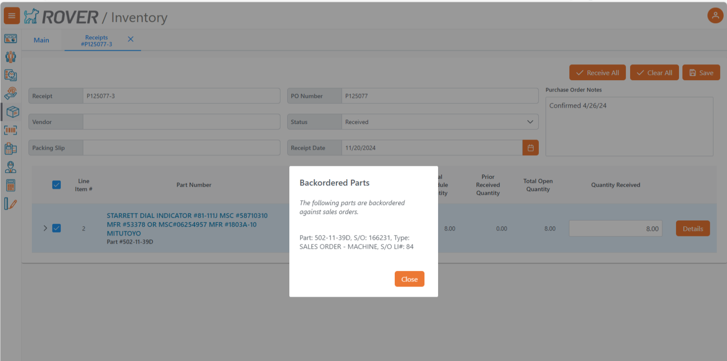Open the ruler and pencil sidebar icon
The height and width of the screenshot is (361, 727).
point(11,204)
